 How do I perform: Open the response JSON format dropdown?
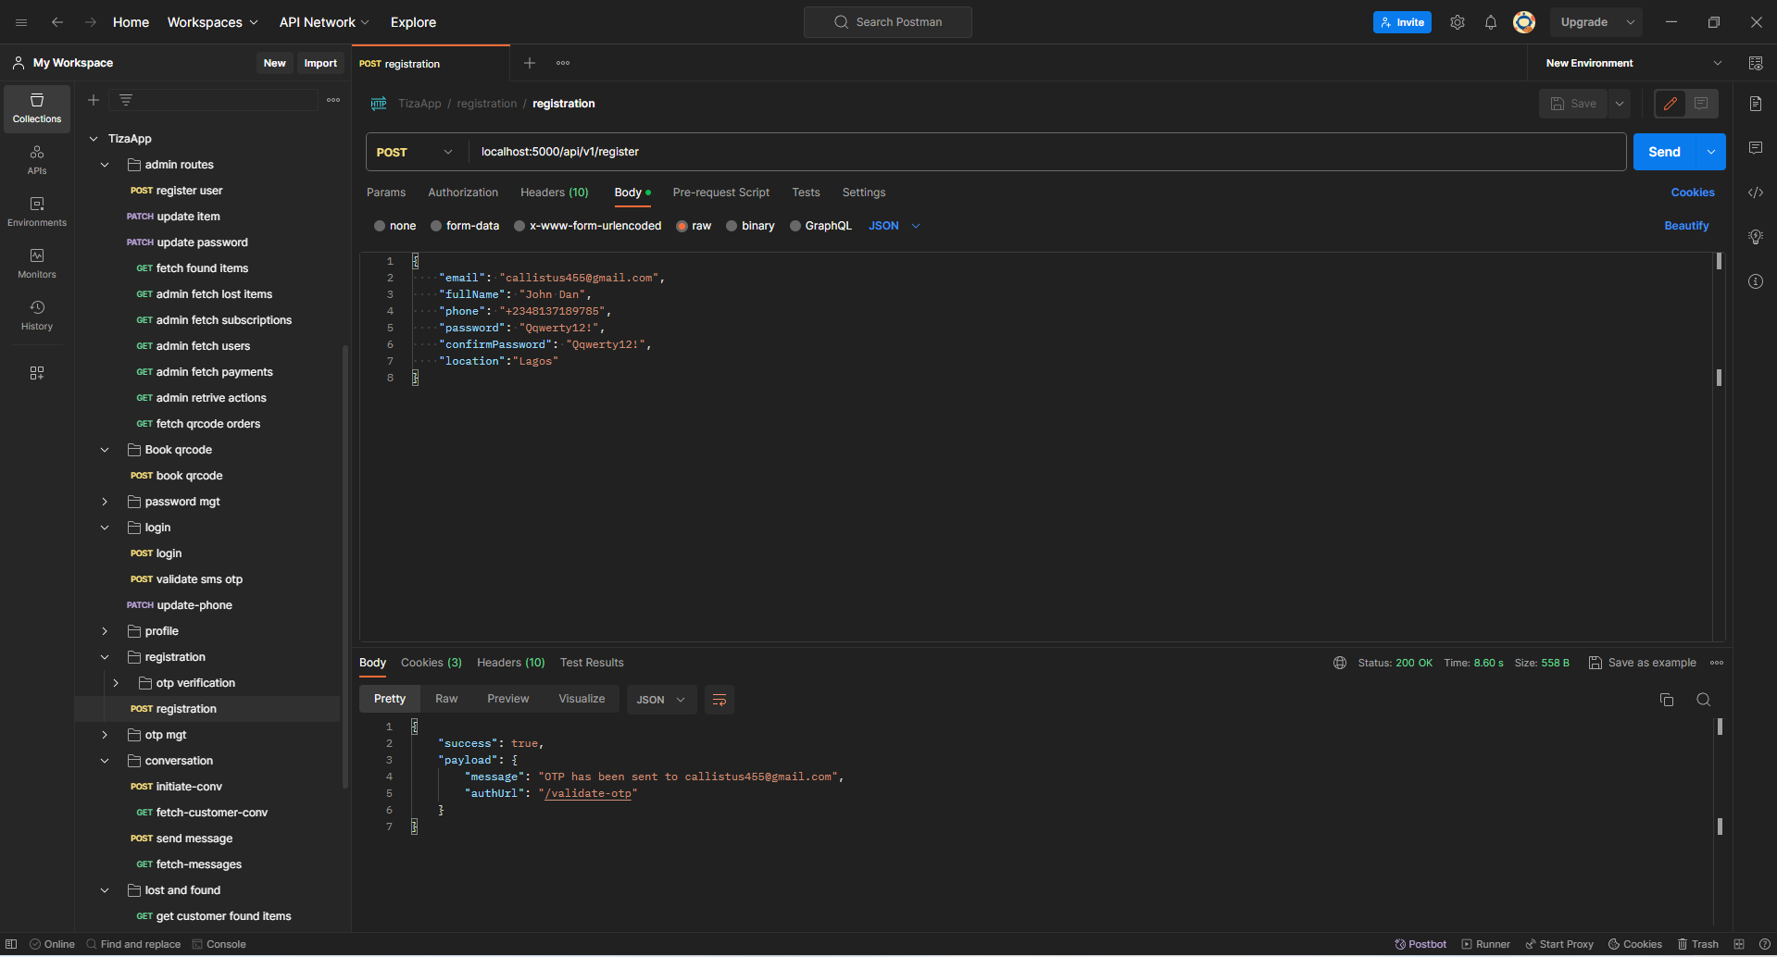661,700
